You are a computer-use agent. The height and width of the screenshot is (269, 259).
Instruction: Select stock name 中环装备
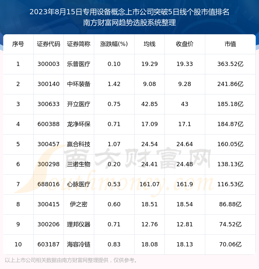coord(79,84)
